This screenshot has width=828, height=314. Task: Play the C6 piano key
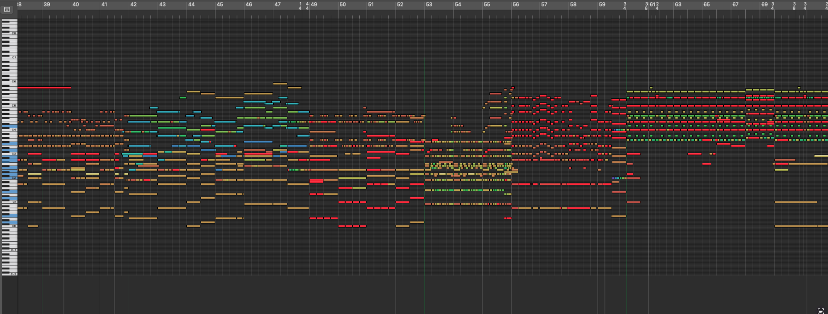10,81
